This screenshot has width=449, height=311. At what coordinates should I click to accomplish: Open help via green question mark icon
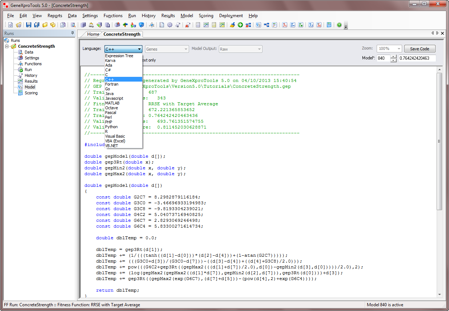339,25
